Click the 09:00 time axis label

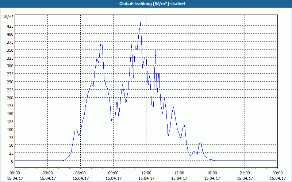pos(114,173)
